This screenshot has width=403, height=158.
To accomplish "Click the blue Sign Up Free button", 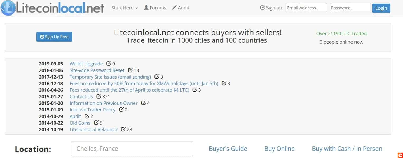I will (x=54, y=37).
